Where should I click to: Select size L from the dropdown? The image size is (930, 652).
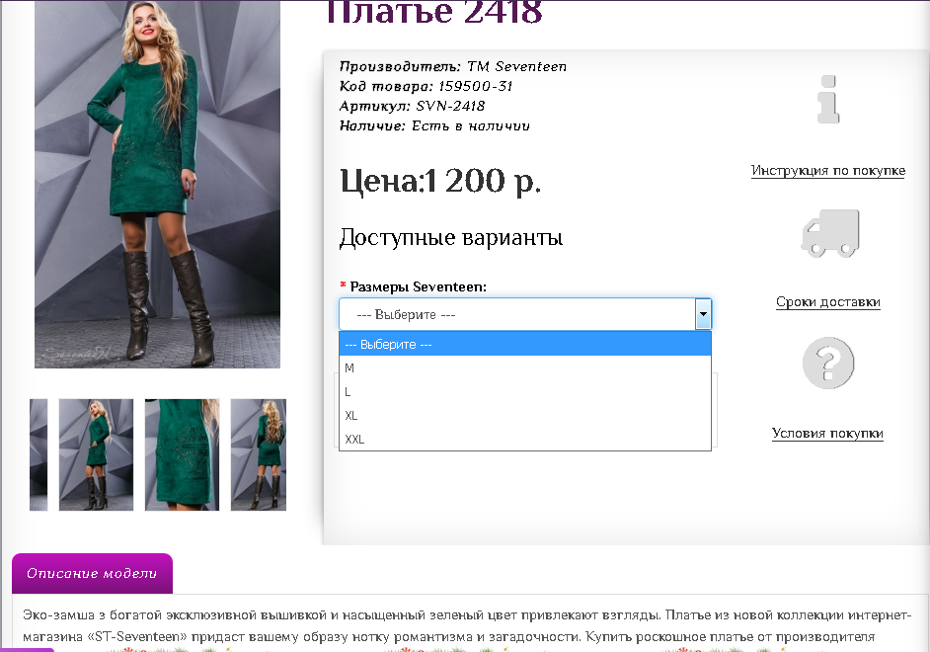pos(525,391)
